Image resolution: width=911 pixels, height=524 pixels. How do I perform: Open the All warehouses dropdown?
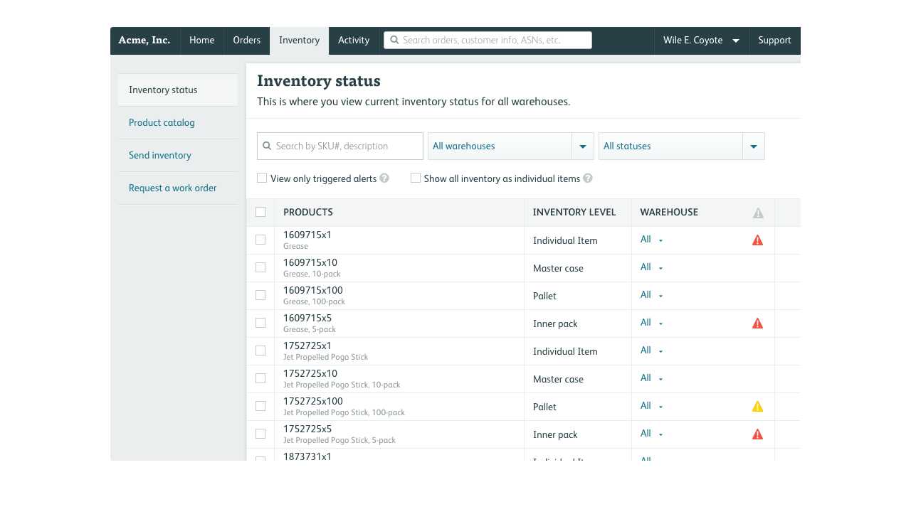click(511, 146)
